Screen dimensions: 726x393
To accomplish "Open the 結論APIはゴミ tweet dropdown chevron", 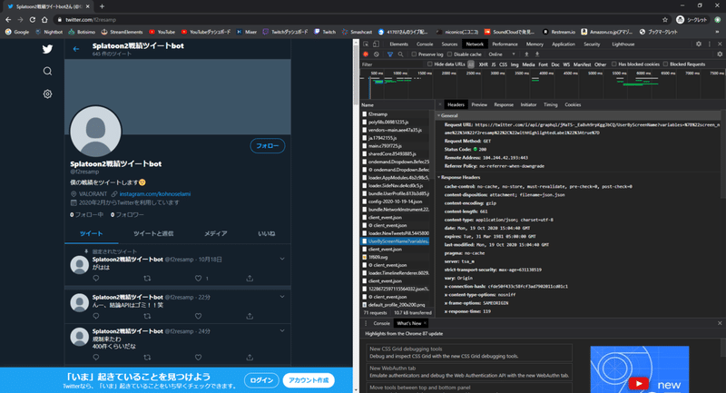I will coord(282,297).
